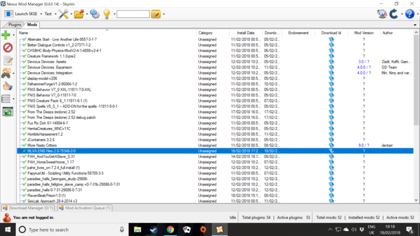This screenshot has height=236, width=420.
Task: Click scrollbar down arrow of mod list
Action: click(x=416, y=200)
